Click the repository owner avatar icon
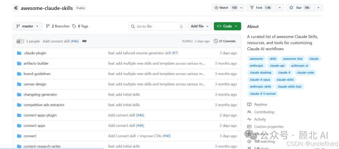The width and height of the screenshot is (339, 149). (16, 8)
